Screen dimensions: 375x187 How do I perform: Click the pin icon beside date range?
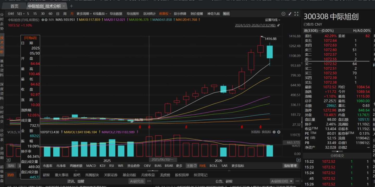[278, 25]
